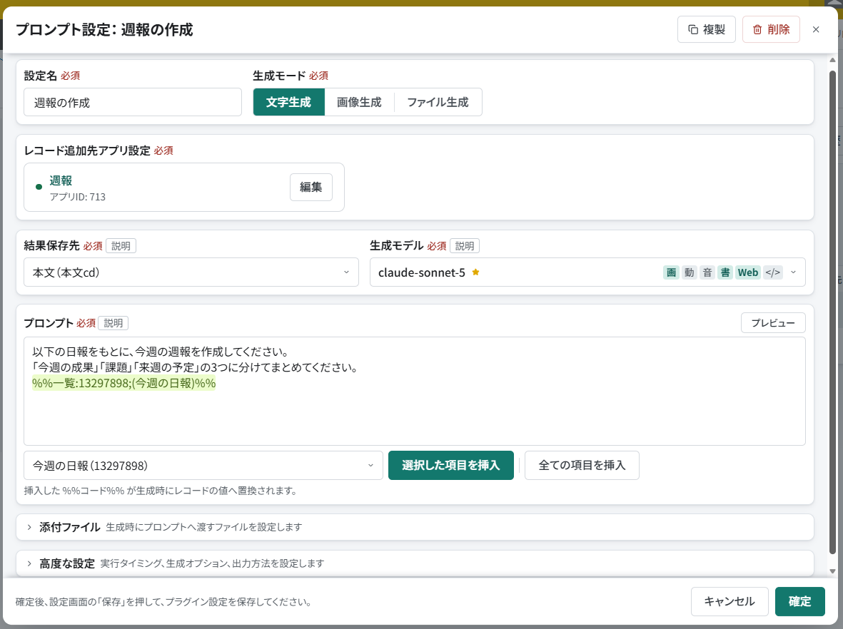Switch to 画像生成 mode
Image resolution: width=843 pixels, height=629 pixels.
pos(359,102)
